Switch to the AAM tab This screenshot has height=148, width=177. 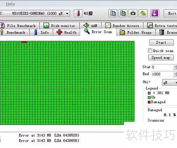tap(90, 26)
